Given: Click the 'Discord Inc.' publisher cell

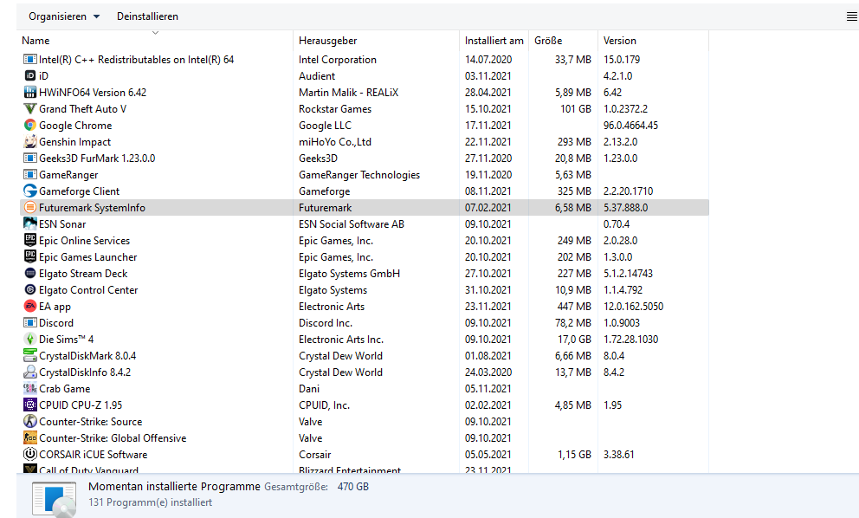Looking at the screenshot, I should pyautogui.click(x=326, y=322).
